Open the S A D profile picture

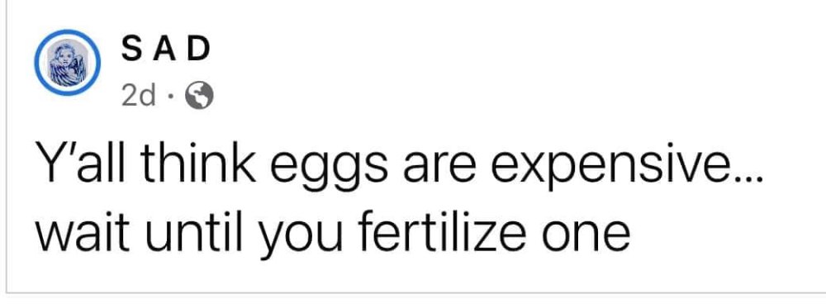coord(67,63)
